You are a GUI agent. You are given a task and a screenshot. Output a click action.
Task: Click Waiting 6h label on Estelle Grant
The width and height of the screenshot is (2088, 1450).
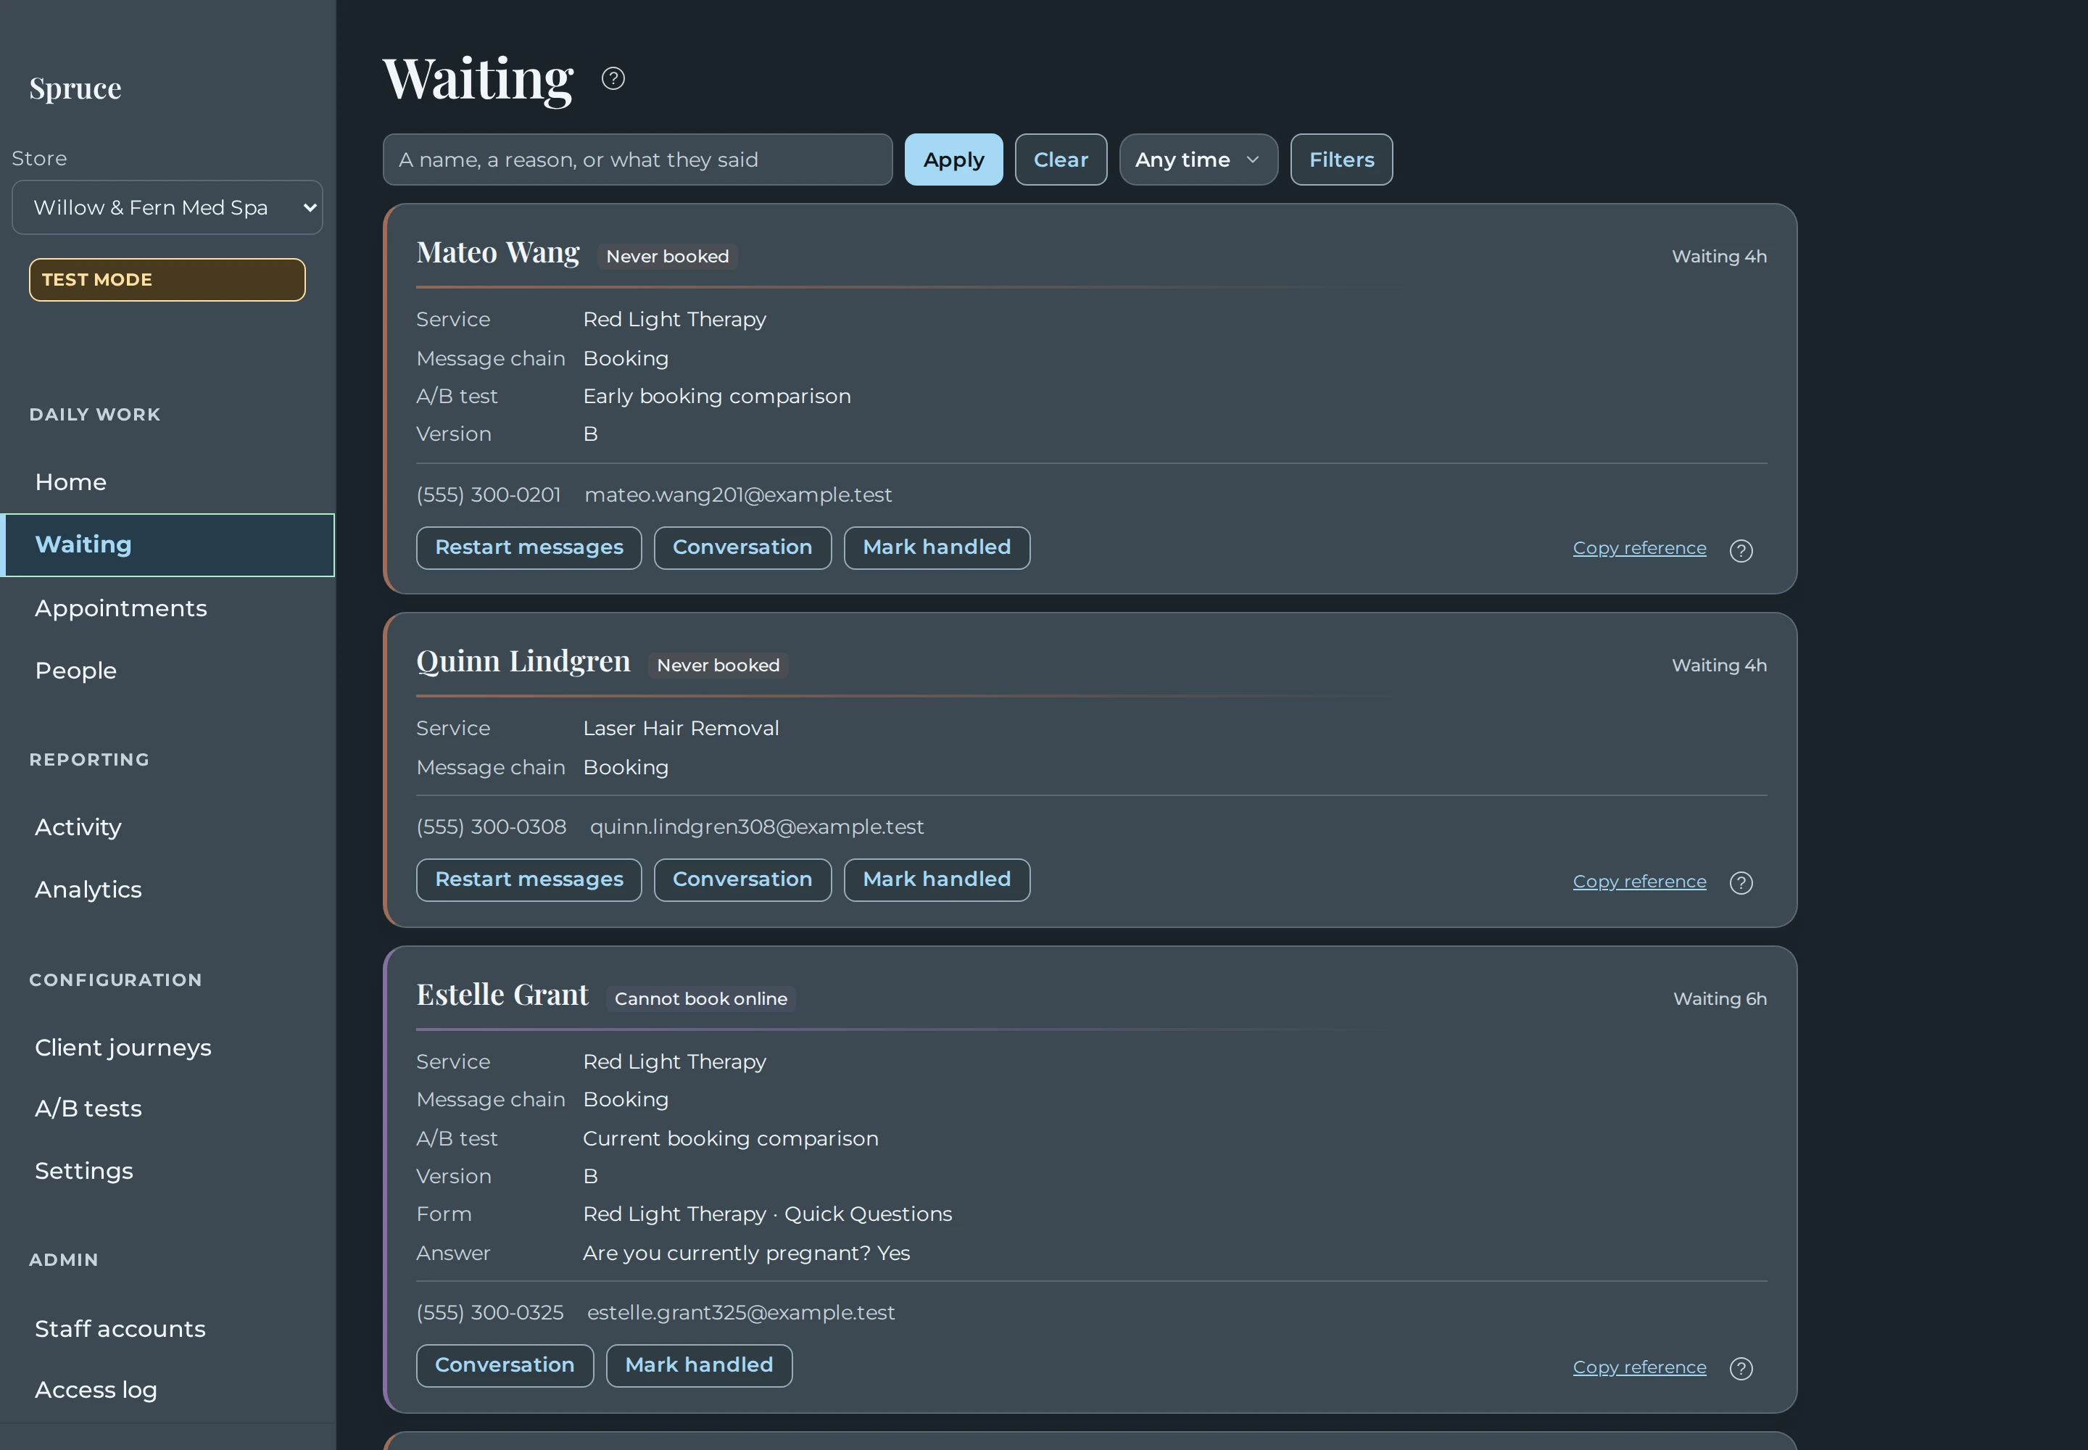(1720, 999)
